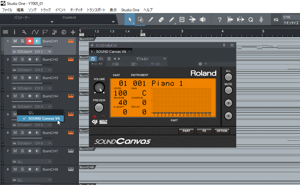Click the plugin settings gear icon

coord(200,64)
